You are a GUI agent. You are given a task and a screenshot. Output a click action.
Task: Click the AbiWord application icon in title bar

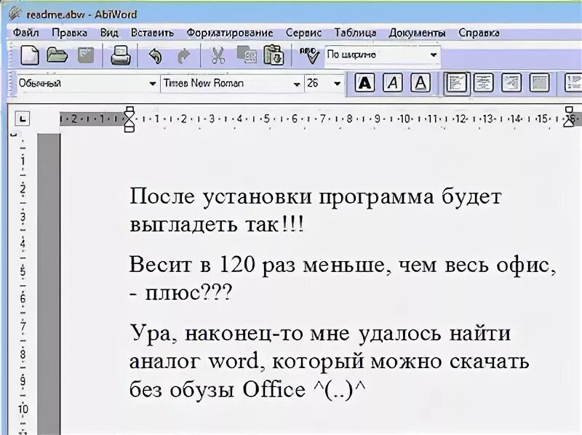point(15,14)
